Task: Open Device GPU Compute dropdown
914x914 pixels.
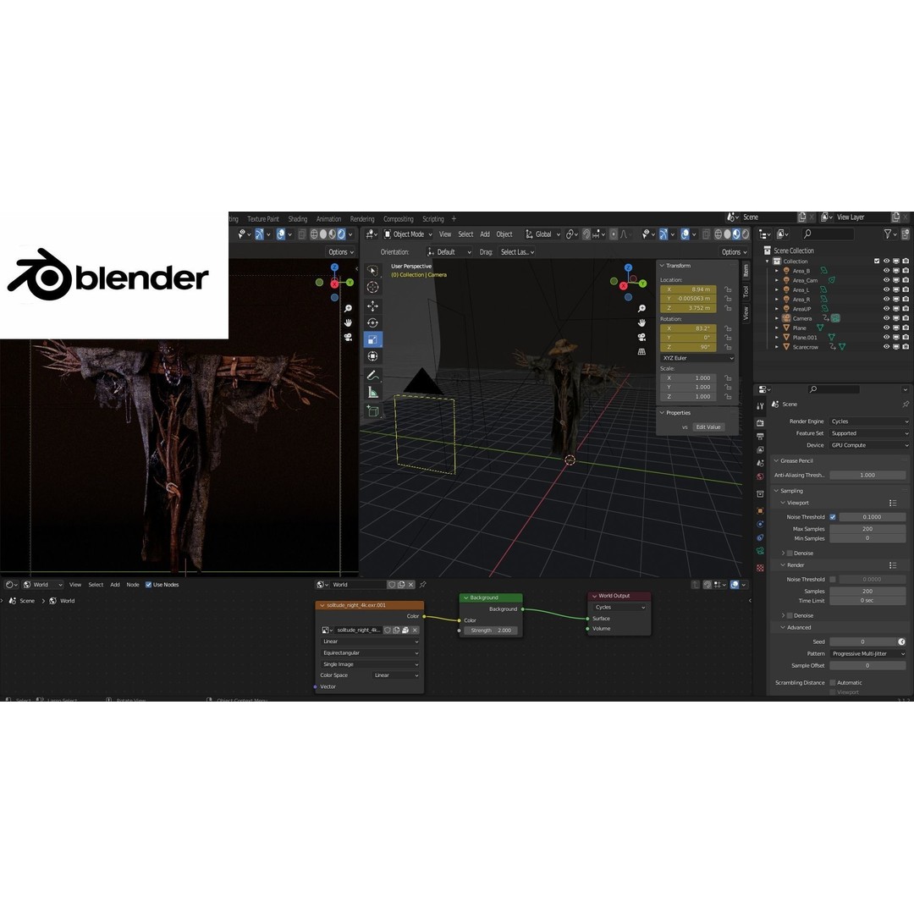Action: [869, 445]
